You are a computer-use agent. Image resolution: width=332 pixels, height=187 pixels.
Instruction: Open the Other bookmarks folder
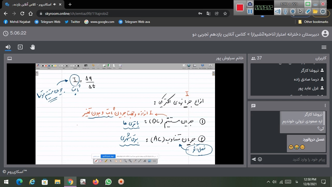click(x=313, y=22)
